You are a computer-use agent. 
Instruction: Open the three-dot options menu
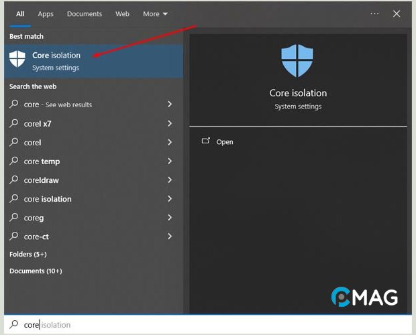point(374,13)
